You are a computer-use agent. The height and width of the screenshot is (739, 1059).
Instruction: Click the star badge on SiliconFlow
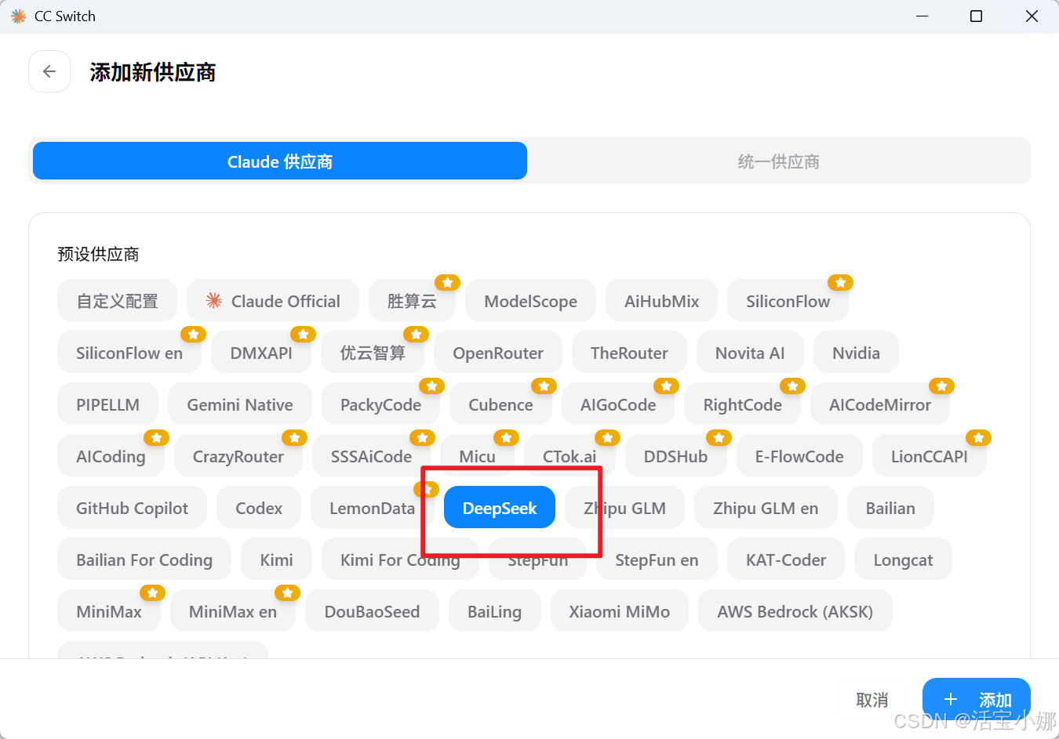point(840,282)
